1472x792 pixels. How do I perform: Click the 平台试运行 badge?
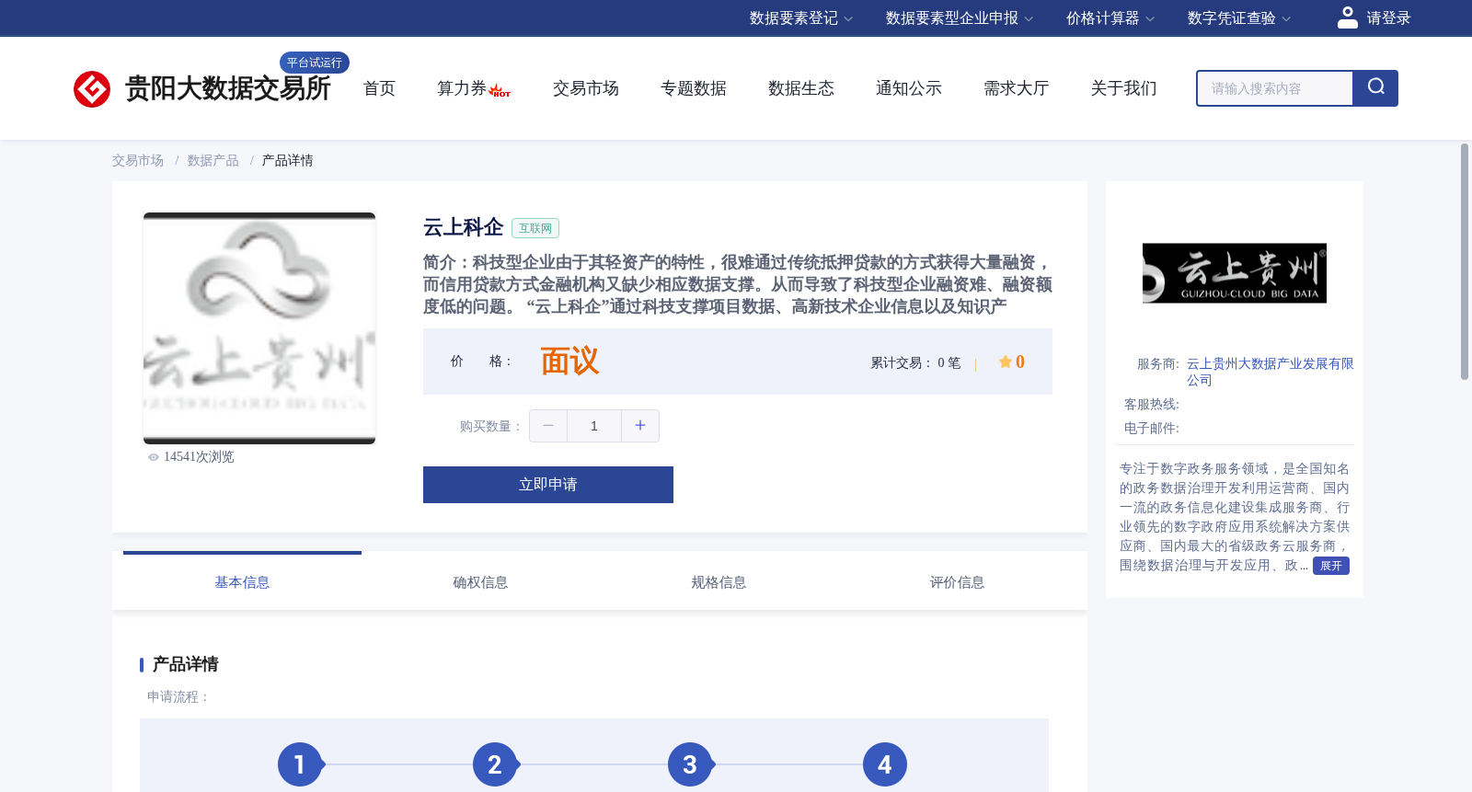(x=315, y=63)
